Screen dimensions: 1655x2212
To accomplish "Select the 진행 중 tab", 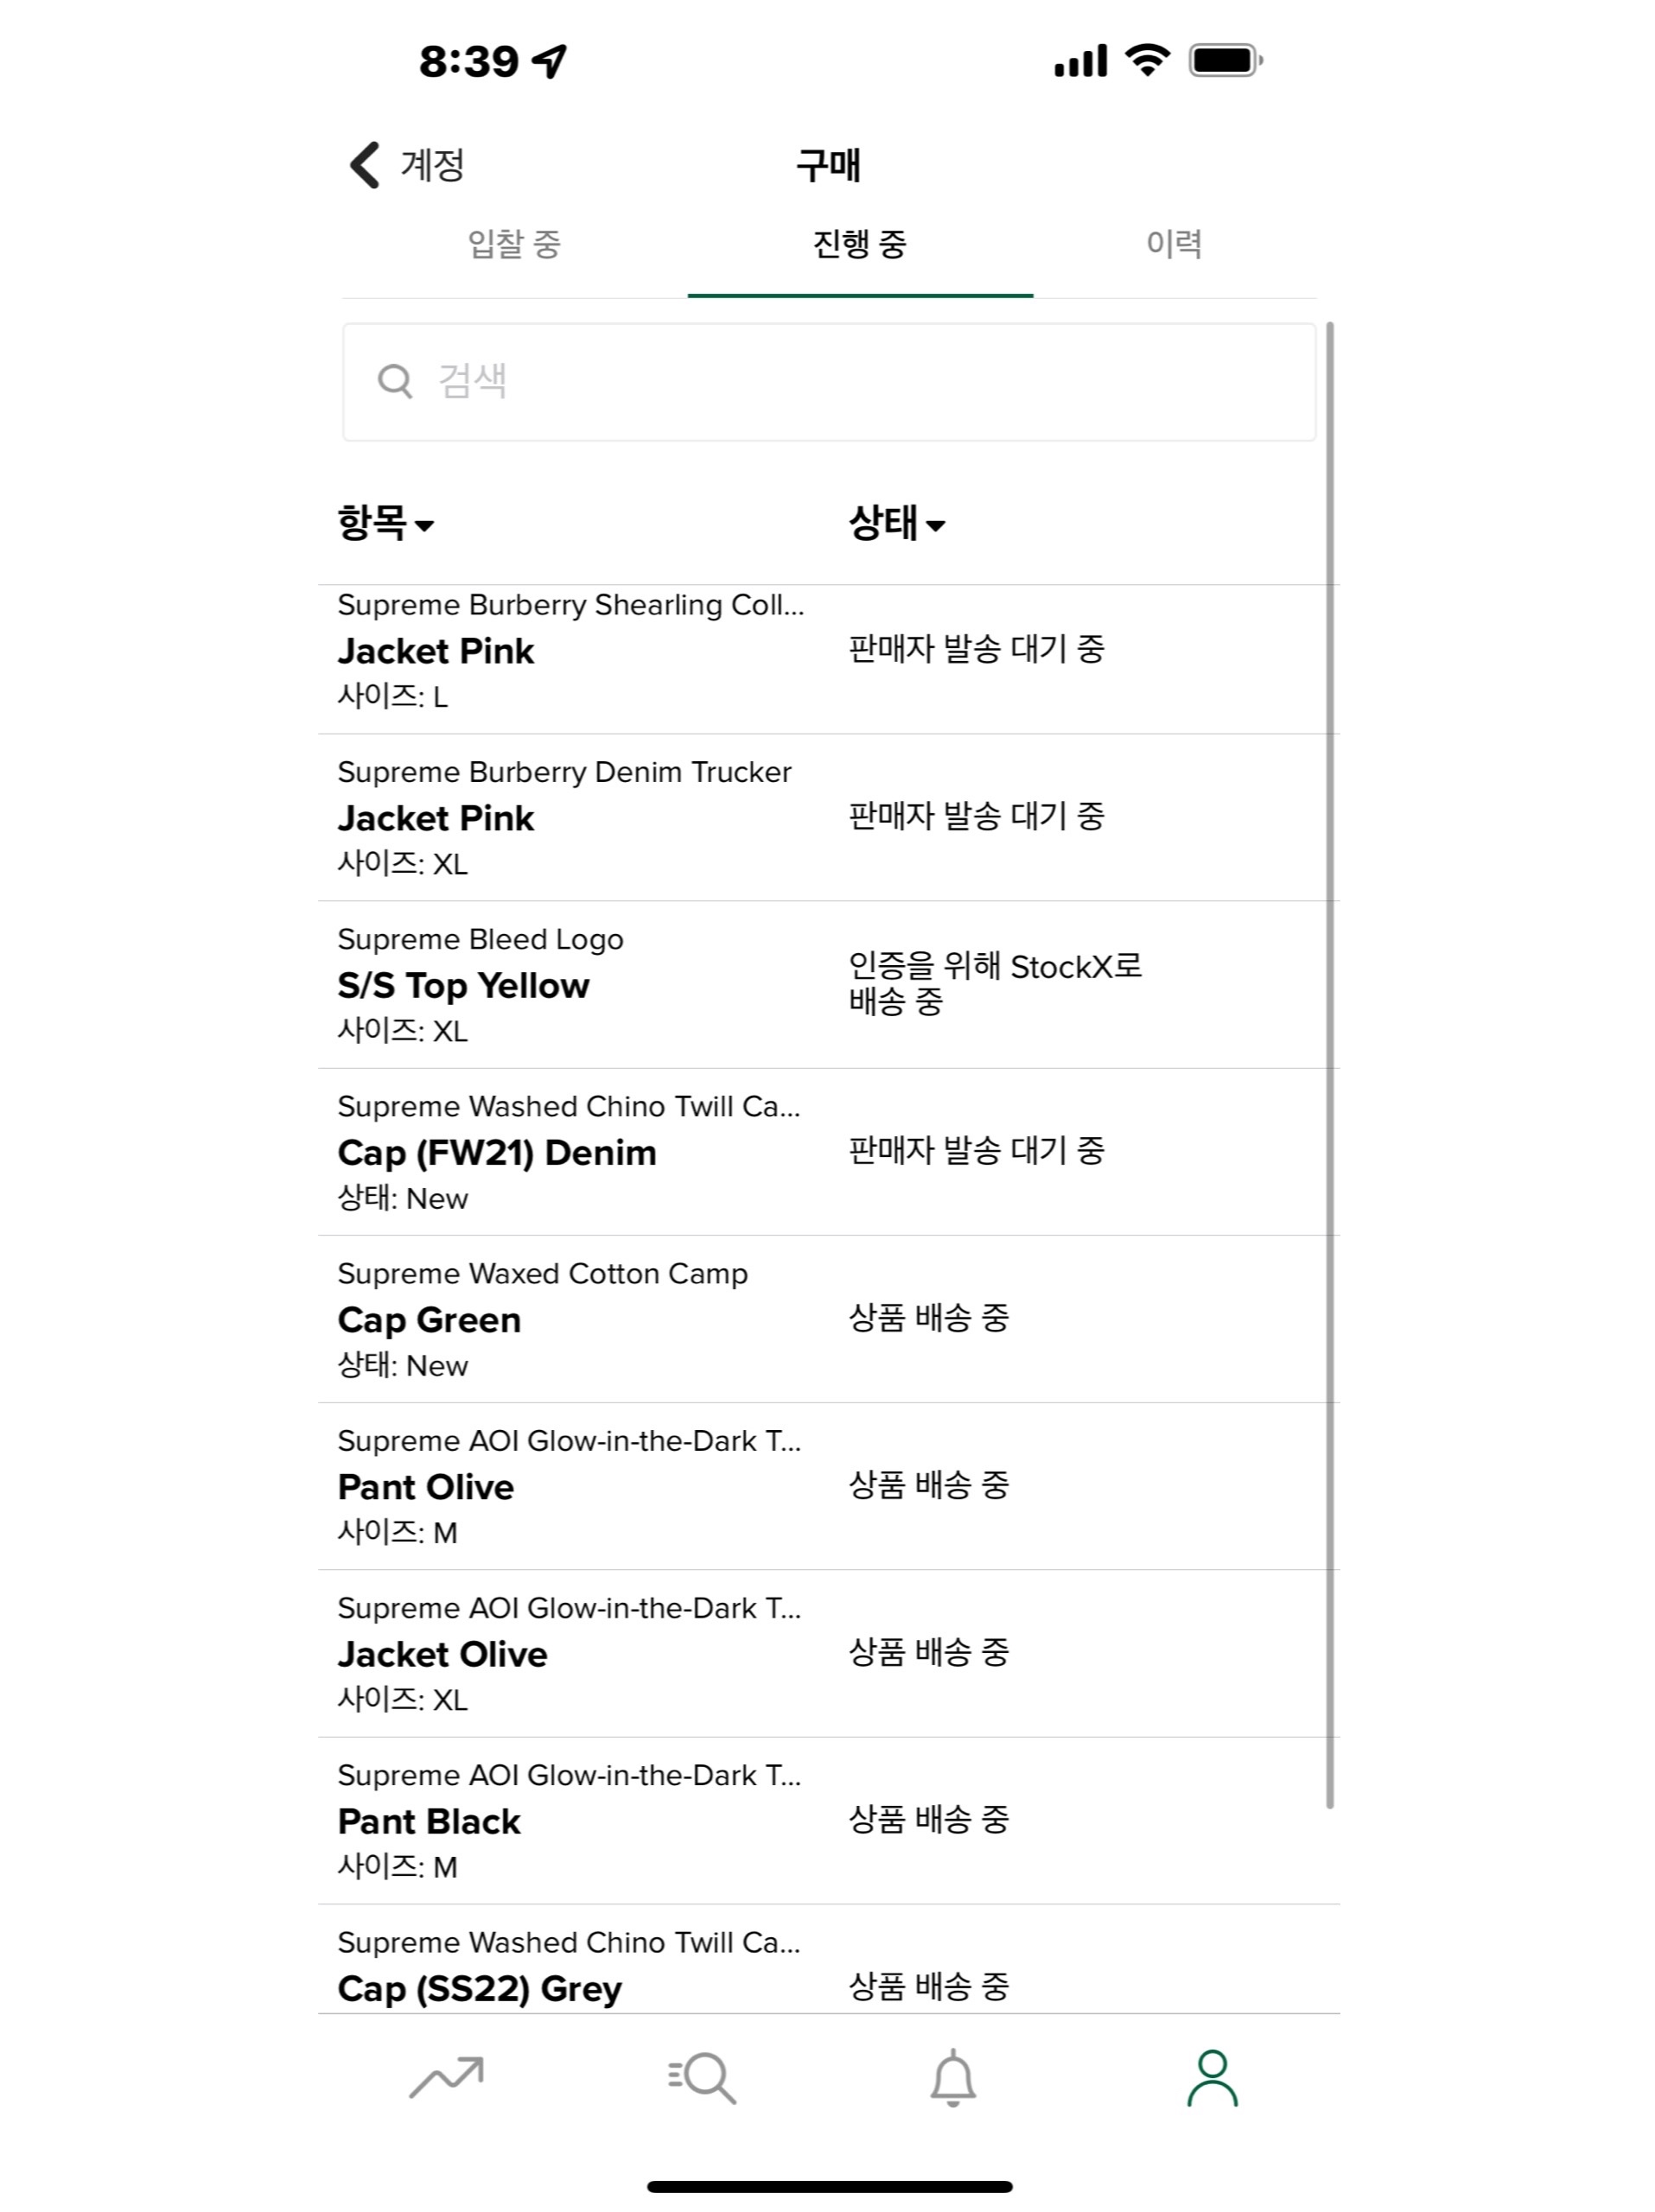I will click(860, 244).
